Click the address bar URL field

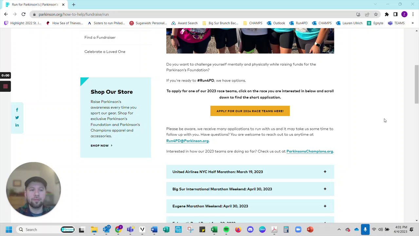pyautogui.click(x=196, y=14)
